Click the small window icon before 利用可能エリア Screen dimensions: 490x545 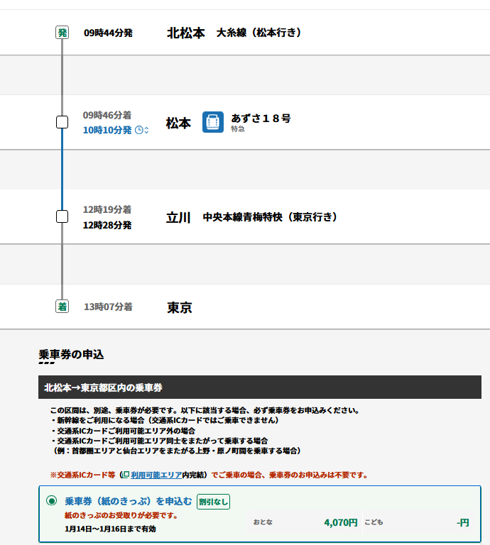point(126,475)
